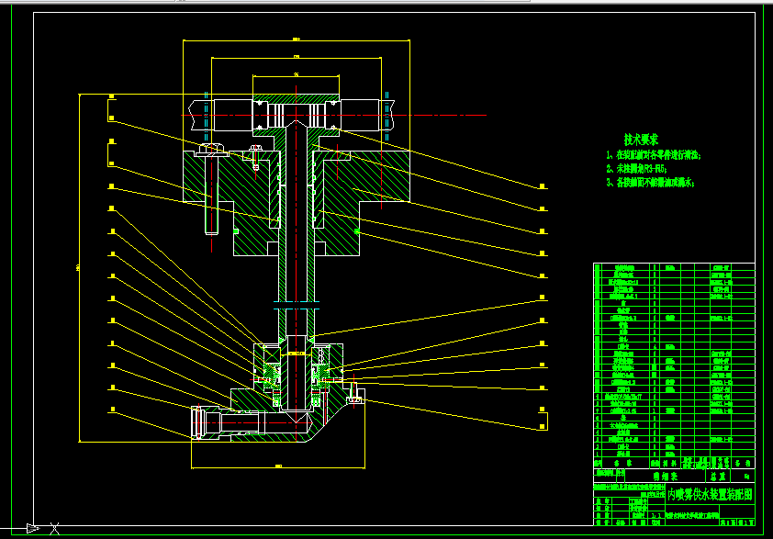Select the drawing title 内喷雾供水装置装配图
Image resolution: width=773 pixels, height=539 pixels.
710,495
